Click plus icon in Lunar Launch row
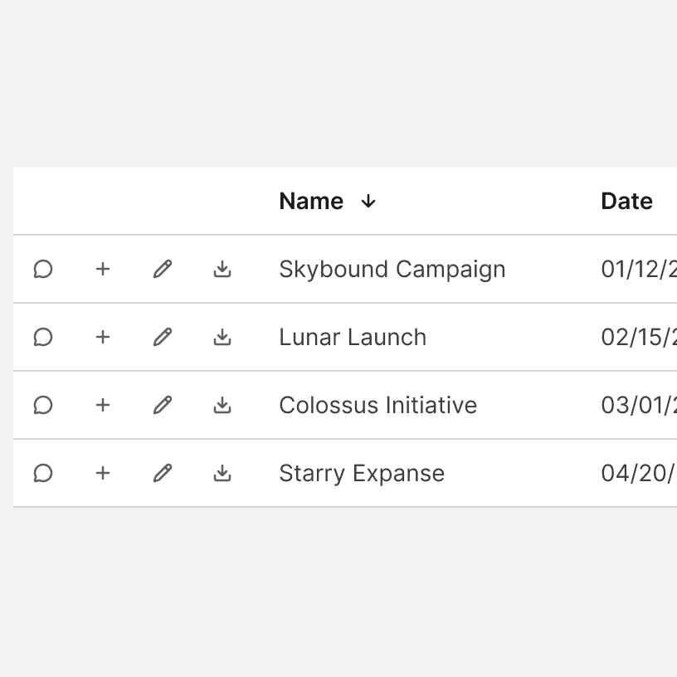The height and width of the screenshot is (677, 677). coord(103,337)
